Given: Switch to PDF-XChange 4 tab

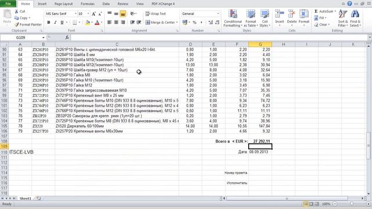Looking at the screenshot, I should coord(163,4).
